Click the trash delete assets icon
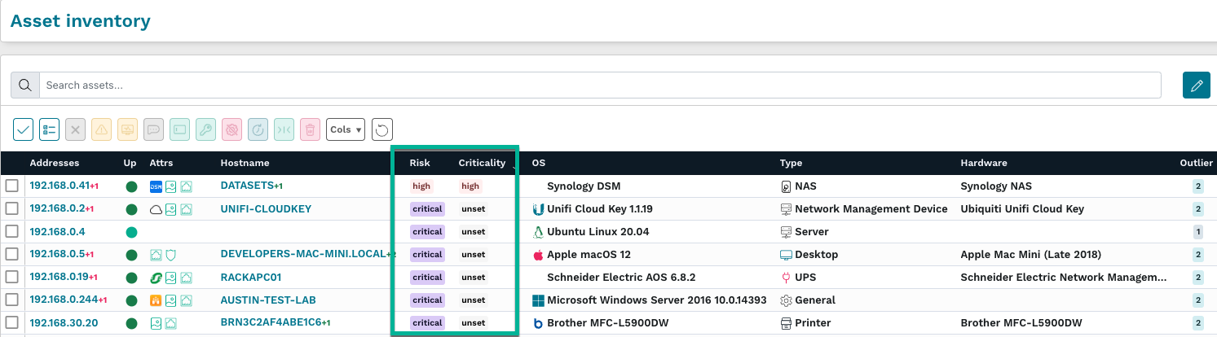This screenshot has height=337, width=1217. click(310, 129)
